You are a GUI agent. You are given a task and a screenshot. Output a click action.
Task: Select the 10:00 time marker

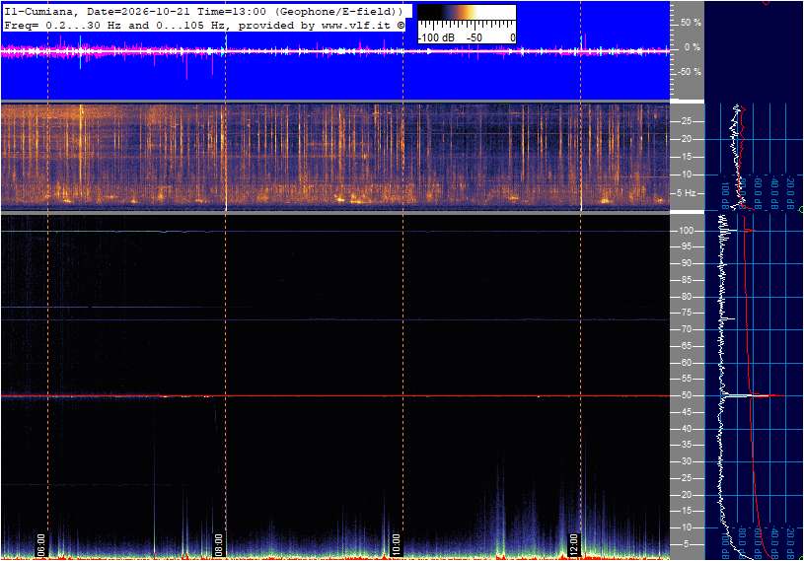396,544
